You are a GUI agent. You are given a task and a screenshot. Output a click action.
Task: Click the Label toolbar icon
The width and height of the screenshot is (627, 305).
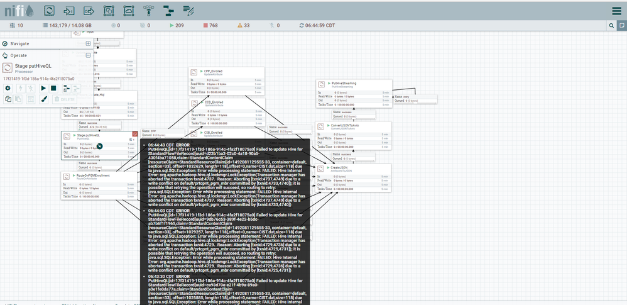coord(188,10)
